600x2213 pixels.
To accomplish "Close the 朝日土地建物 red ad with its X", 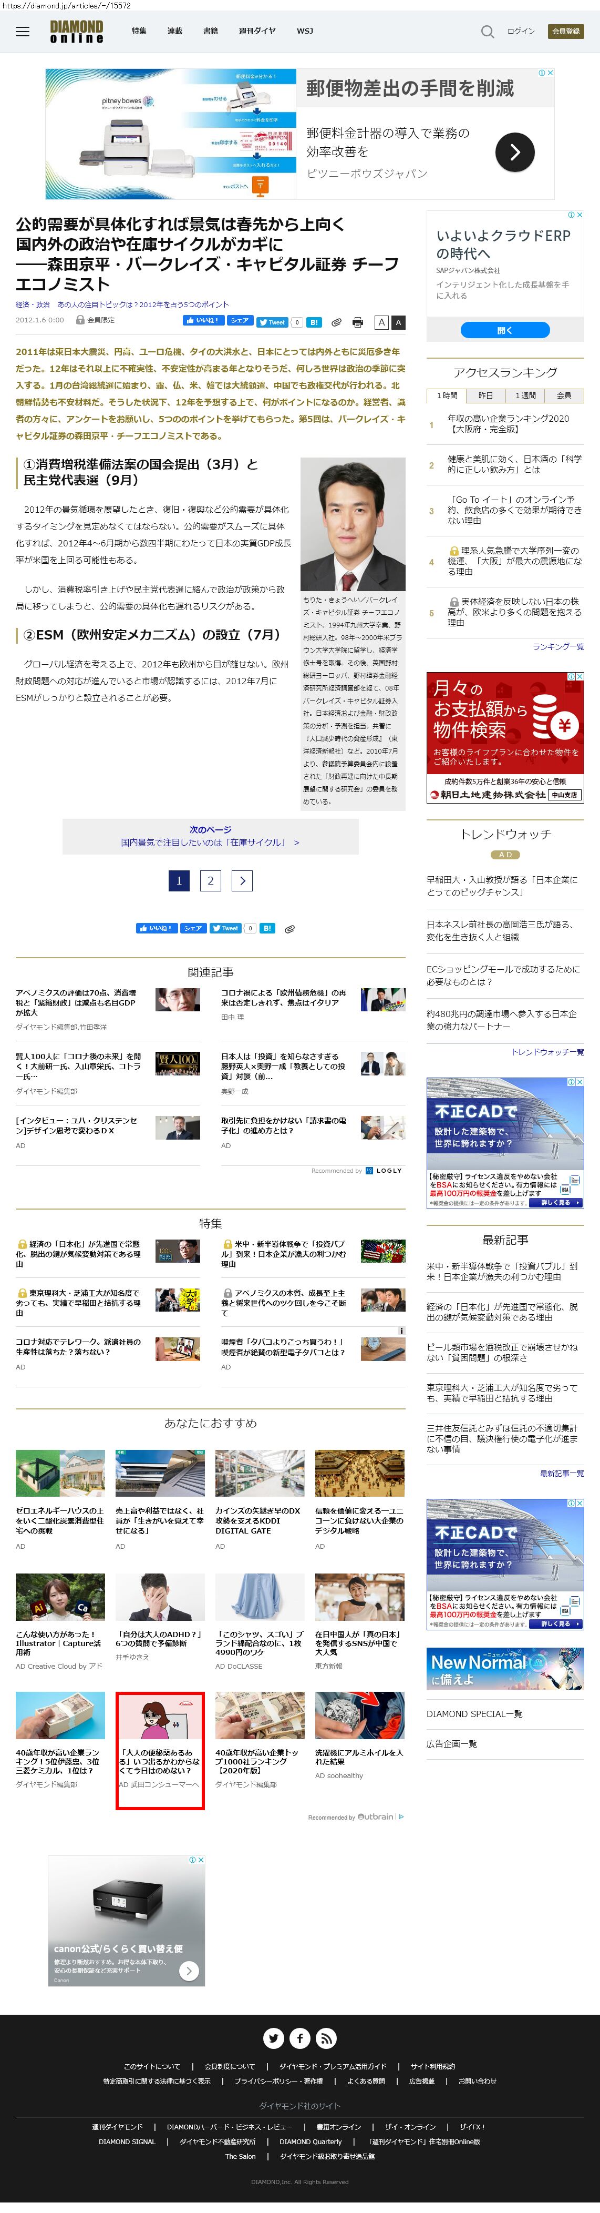I will pyautogui.click(x=580, y=676).
